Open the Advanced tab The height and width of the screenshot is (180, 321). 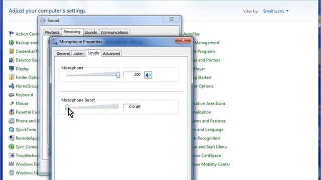111,53
